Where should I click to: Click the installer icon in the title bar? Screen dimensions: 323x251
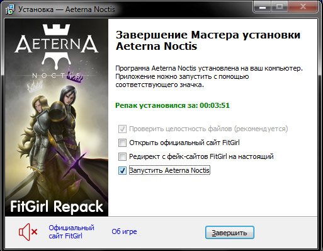point(10,9)
